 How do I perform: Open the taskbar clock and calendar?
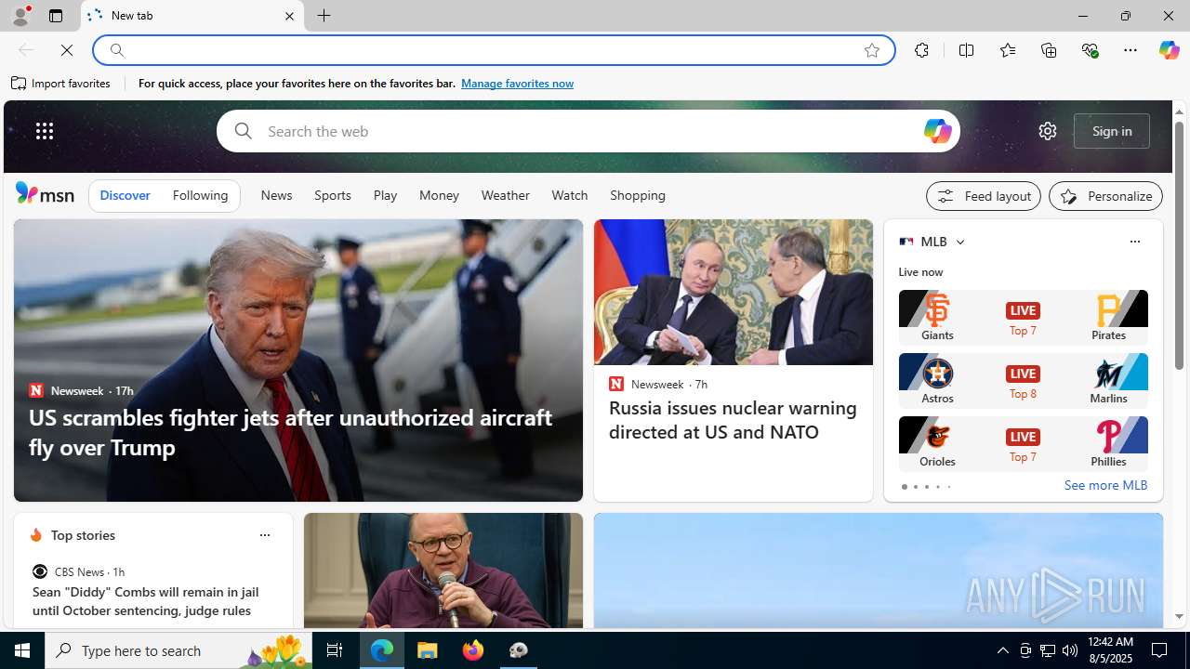click(1110, 650)
